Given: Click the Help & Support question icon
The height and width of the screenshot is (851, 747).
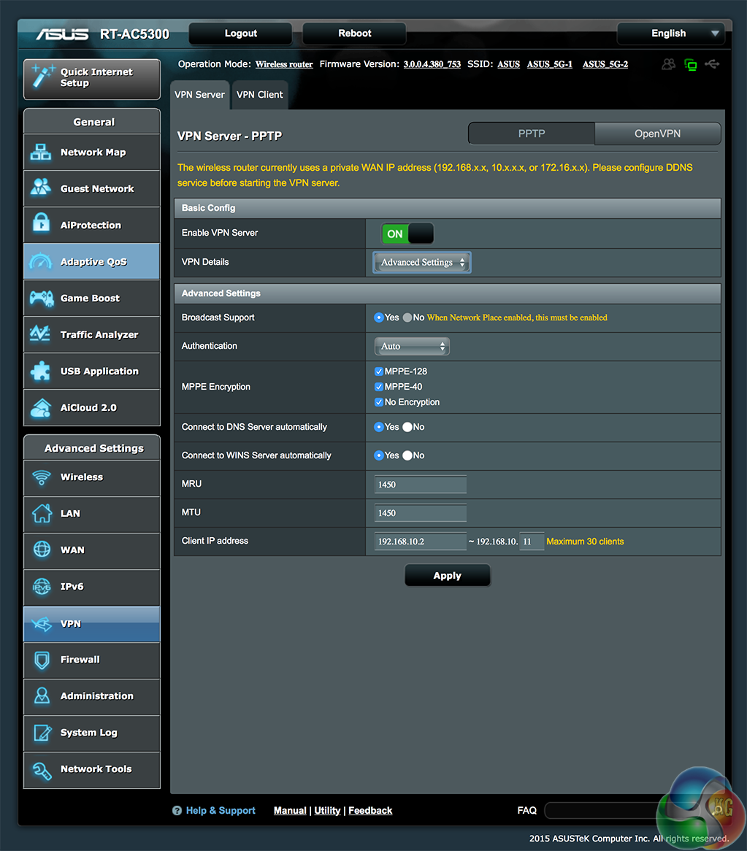Looking at the screenshot, I should (177, 810).
